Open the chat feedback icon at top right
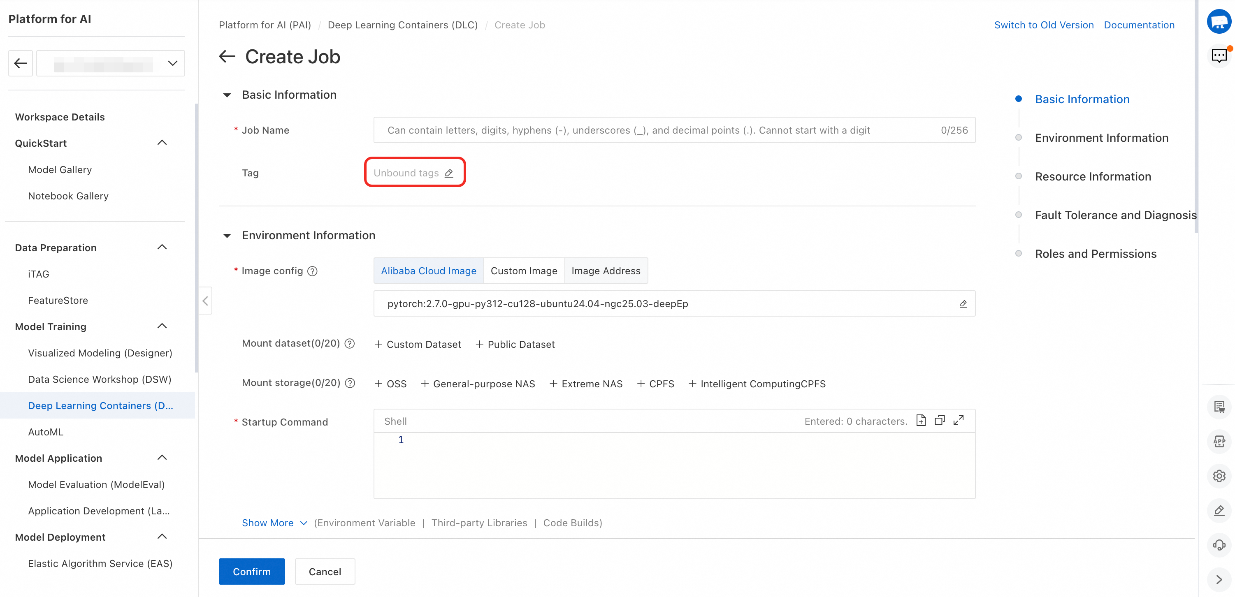1235x597 pixels. tap(1219, 56)
